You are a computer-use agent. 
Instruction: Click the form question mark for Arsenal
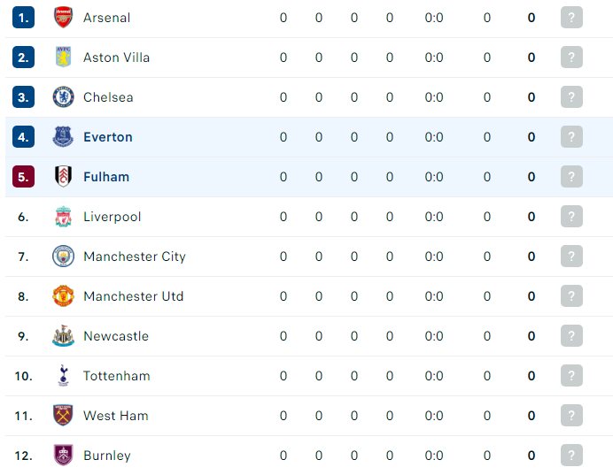(x=571, y=17)
